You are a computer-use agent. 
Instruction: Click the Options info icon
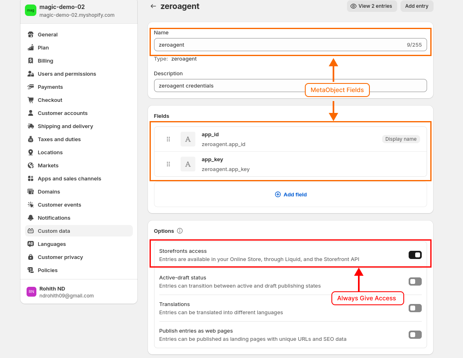click(x=180, y=231)
